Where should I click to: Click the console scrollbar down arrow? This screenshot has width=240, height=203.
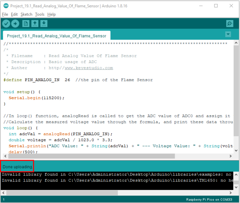click(x=236, y=187)
